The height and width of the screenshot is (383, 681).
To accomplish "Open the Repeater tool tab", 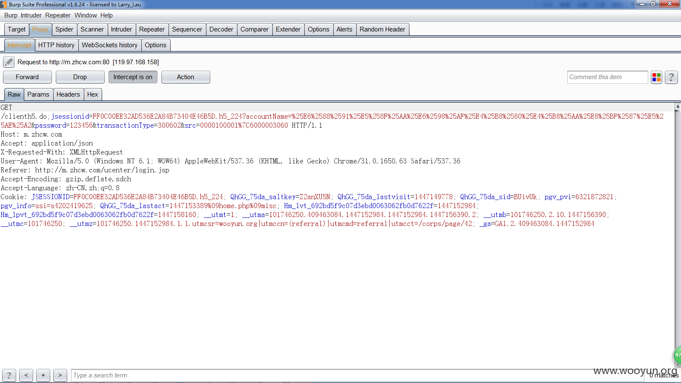I will (x=152, y=29).
